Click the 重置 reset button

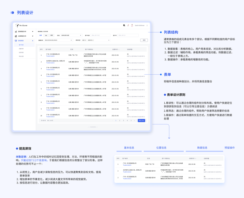(x=144, y=40)
